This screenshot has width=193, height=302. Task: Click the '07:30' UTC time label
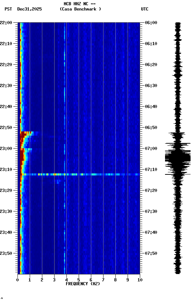(151, 212)
